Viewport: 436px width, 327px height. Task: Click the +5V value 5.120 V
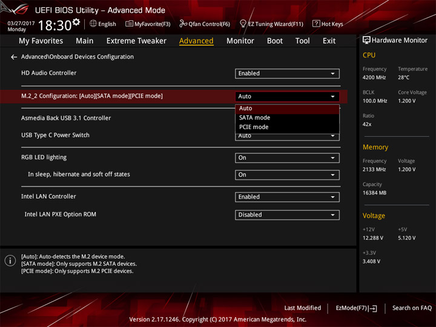point(406,238)
